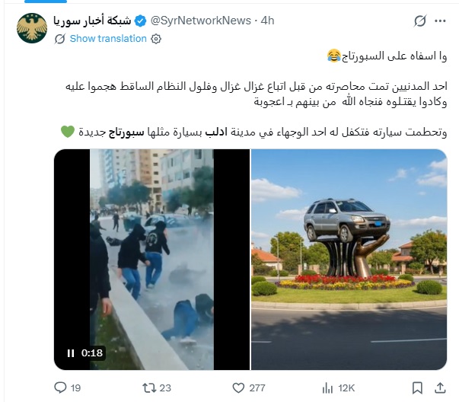459x402 pixels.
Task: Like the post with the heart icon
Action: tap(238, 388)
